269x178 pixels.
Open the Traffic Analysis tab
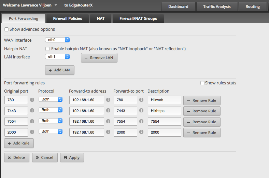217,6
